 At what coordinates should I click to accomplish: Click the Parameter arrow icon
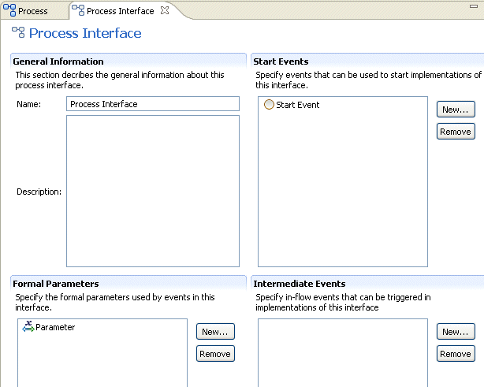pyautogui.click(x=28, y=326)
